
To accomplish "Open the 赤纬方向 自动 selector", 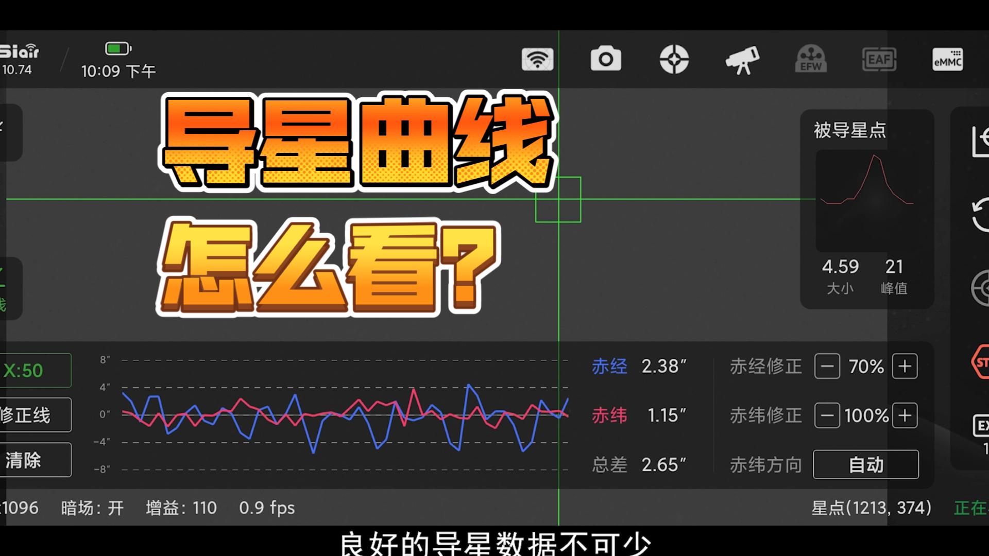I will 866,464.
